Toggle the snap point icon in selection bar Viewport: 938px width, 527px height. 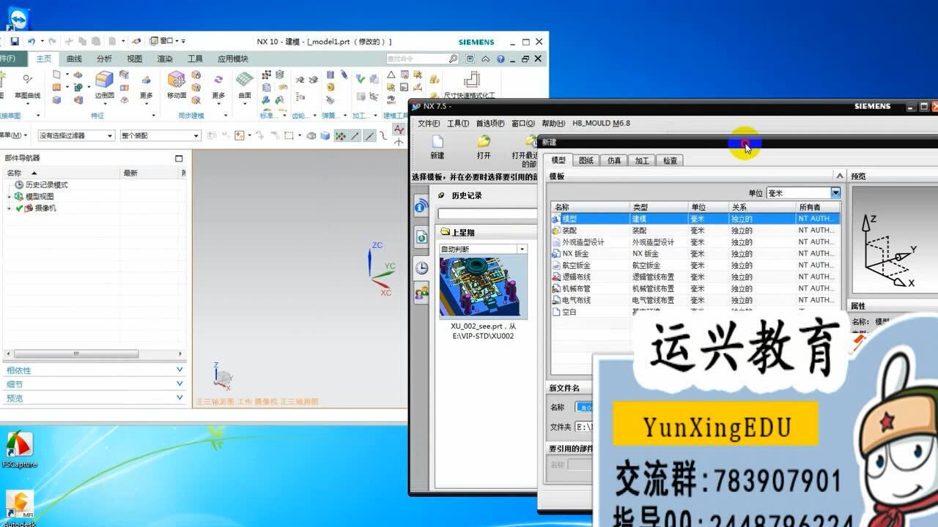(341, 135)
